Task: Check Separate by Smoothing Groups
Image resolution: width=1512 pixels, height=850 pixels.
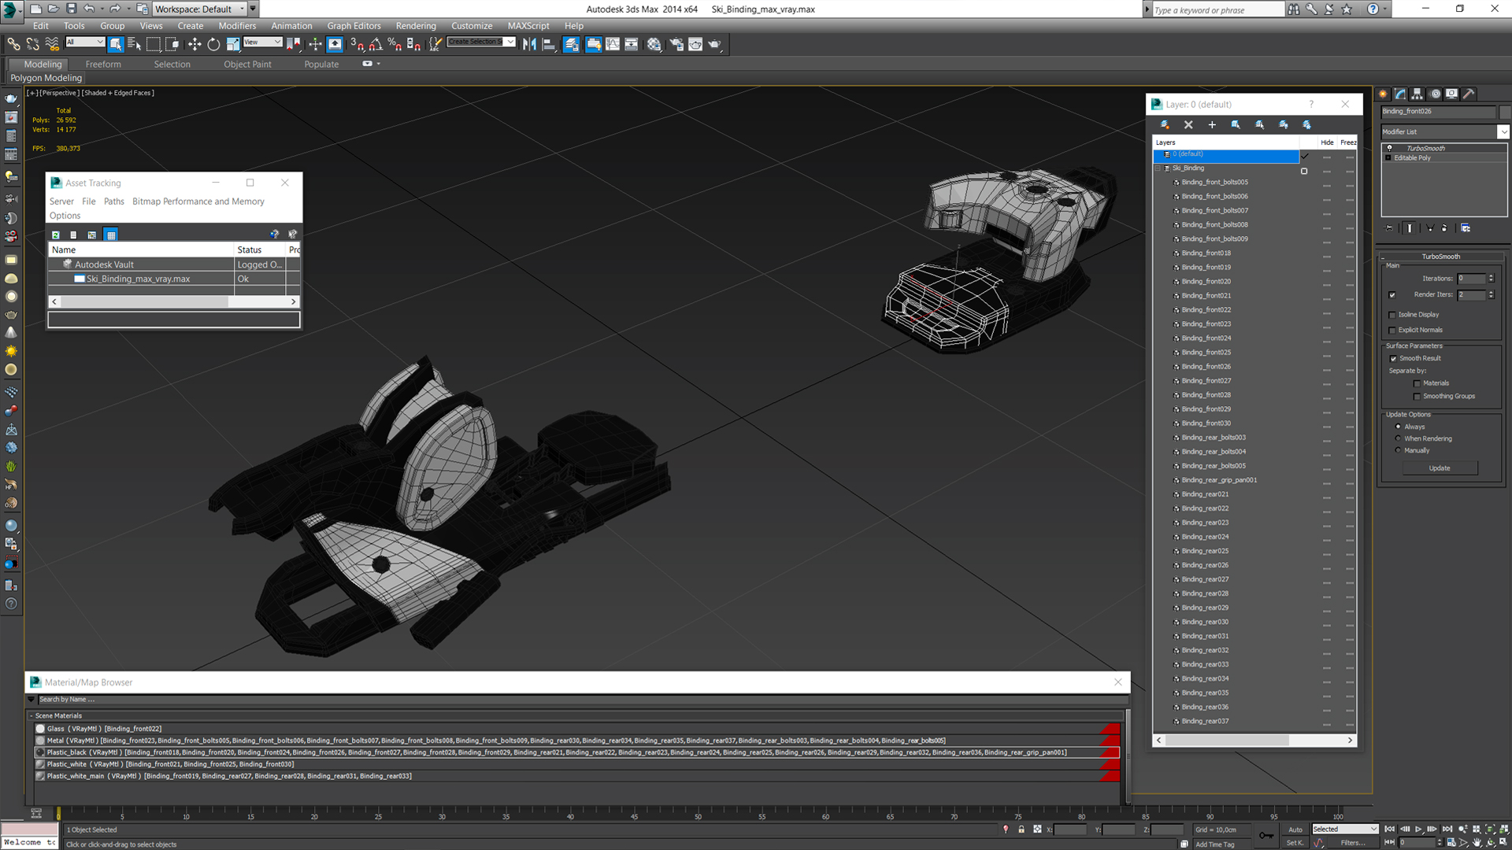Action: (1417, 397)
